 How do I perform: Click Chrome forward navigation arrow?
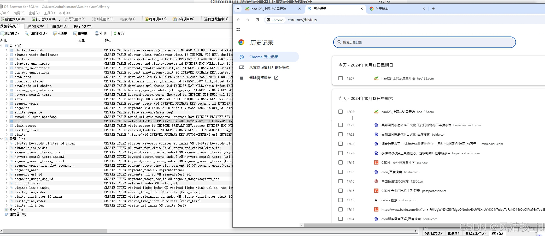tap(248, 20)
